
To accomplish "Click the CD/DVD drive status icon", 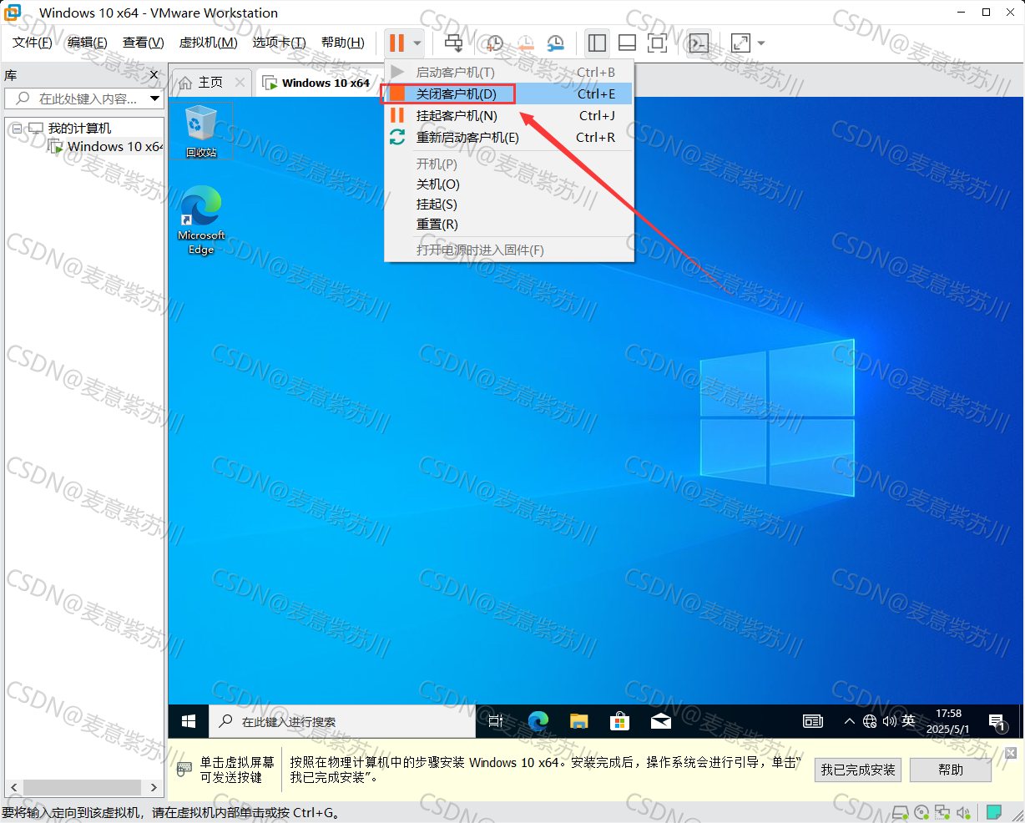I will [x=921, y=812].
